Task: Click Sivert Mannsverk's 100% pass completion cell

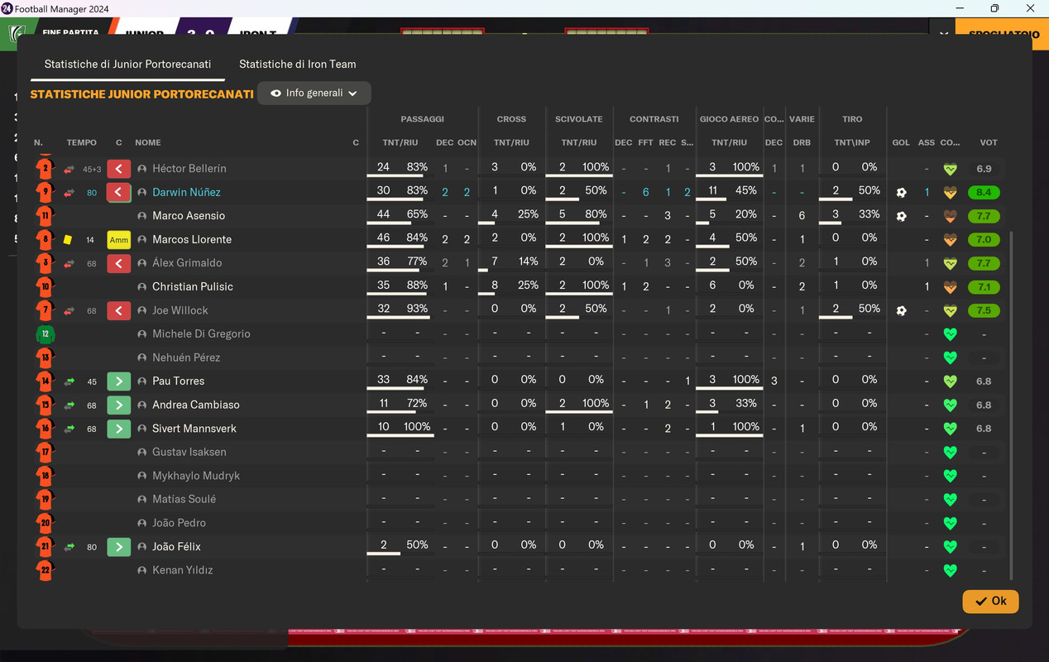Action: click(417, 427)
